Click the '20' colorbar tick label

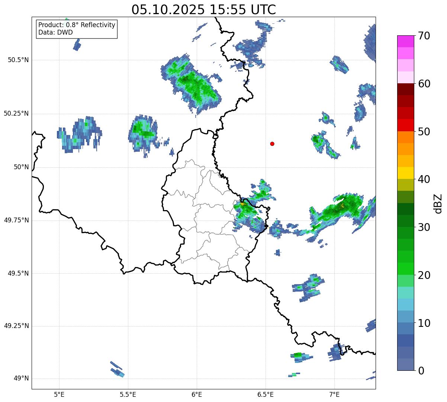(424, 275)
